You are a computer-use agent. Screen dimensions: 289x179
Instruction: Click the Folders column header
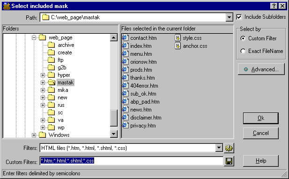point(60,29)
